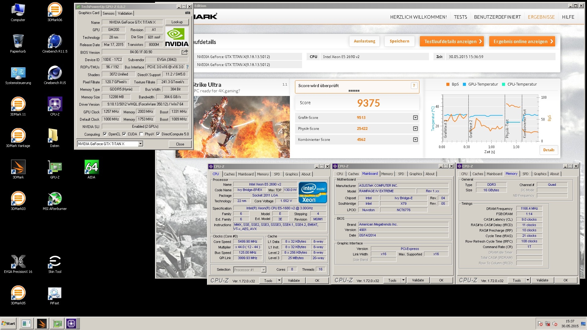Click the Details button under the chart

(x=548, y=150)
